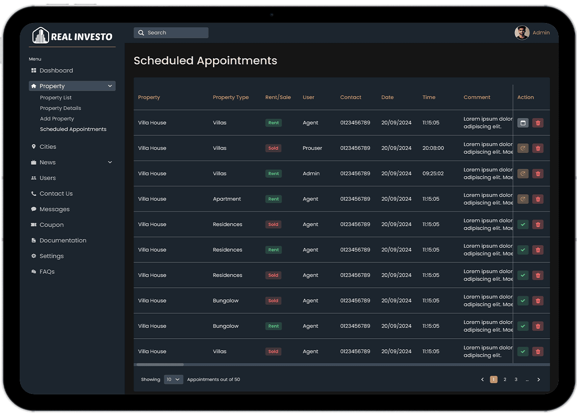Click the Coupon ticket icon in sidebar
This screenshot has height=416, width=577.
coord(34,225)
